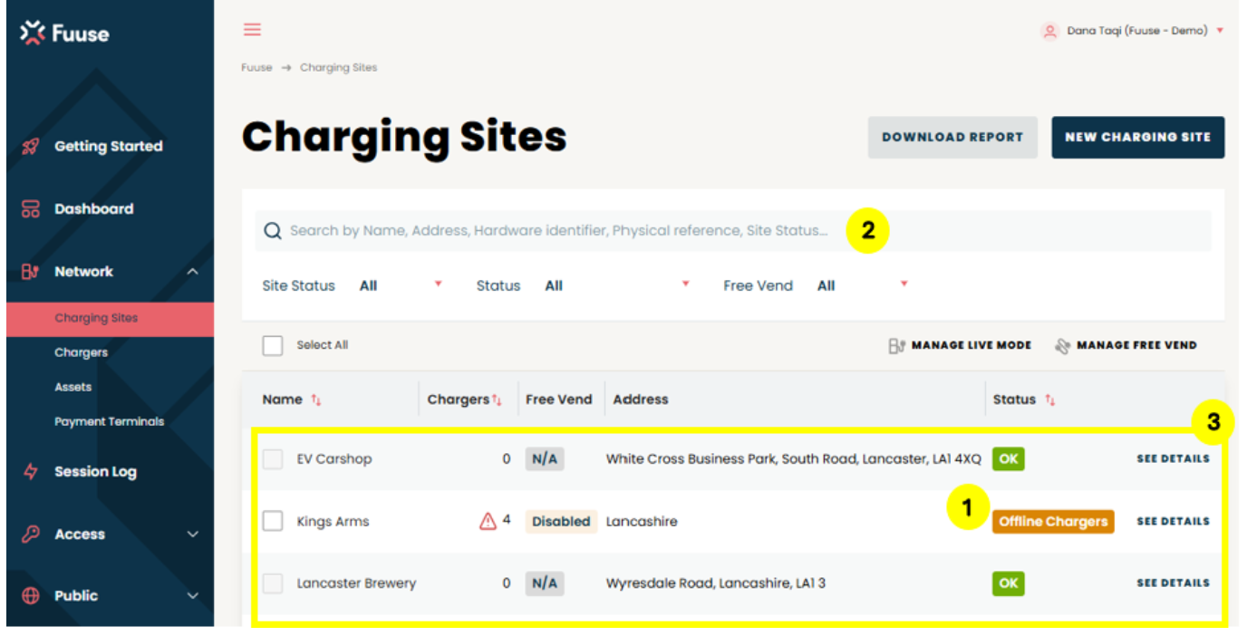Click the EV Carshop N/A badge

pyautogui.click(x=545, y=459)
